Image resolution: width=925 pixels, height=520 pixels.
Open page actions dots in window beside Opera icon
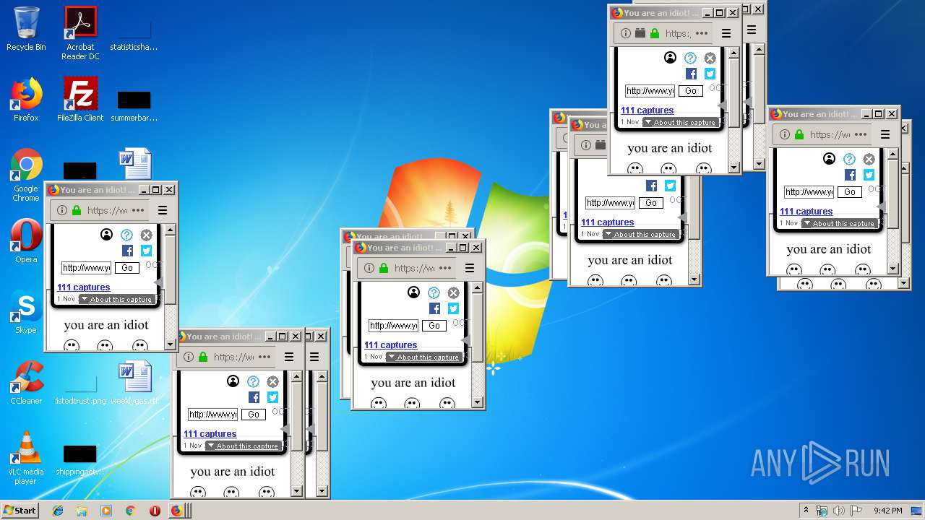tap(139, 210)
